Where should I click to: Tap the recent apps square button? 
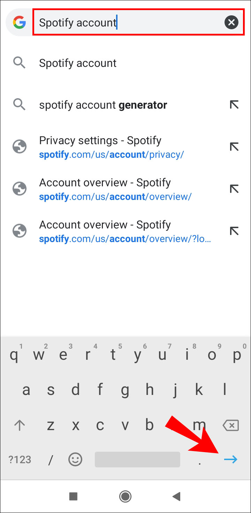tap(73, 496)
